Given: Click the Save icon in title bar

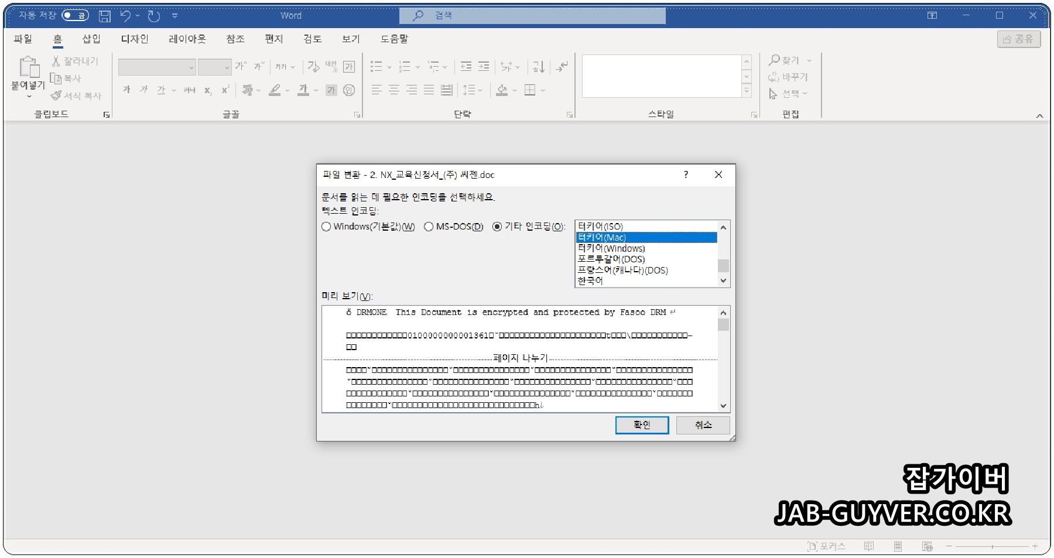Looking at the screenshot, I should point(105,16).
